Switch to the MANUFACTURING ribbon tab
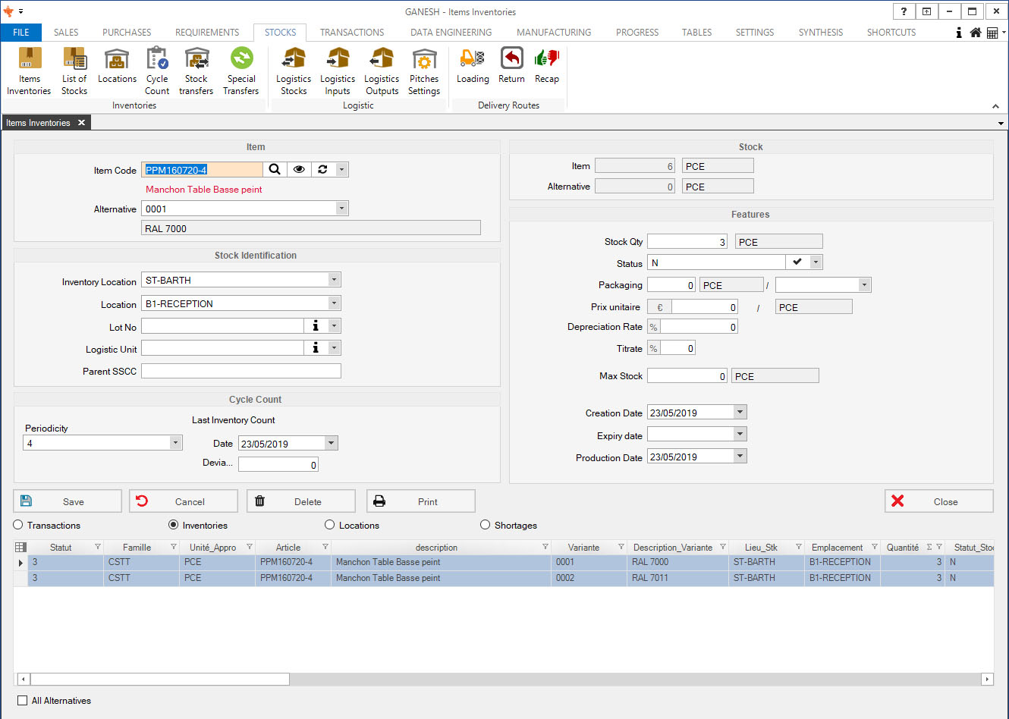This screenshot has width=1009, height=719. tap(553, 33)
